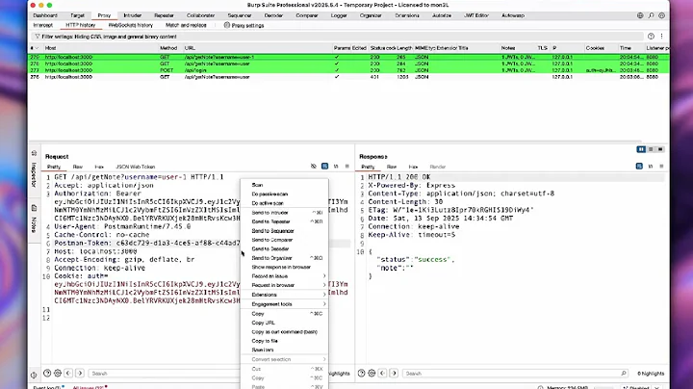
Task: Click the response search help icon
Action: pos(361,373)
